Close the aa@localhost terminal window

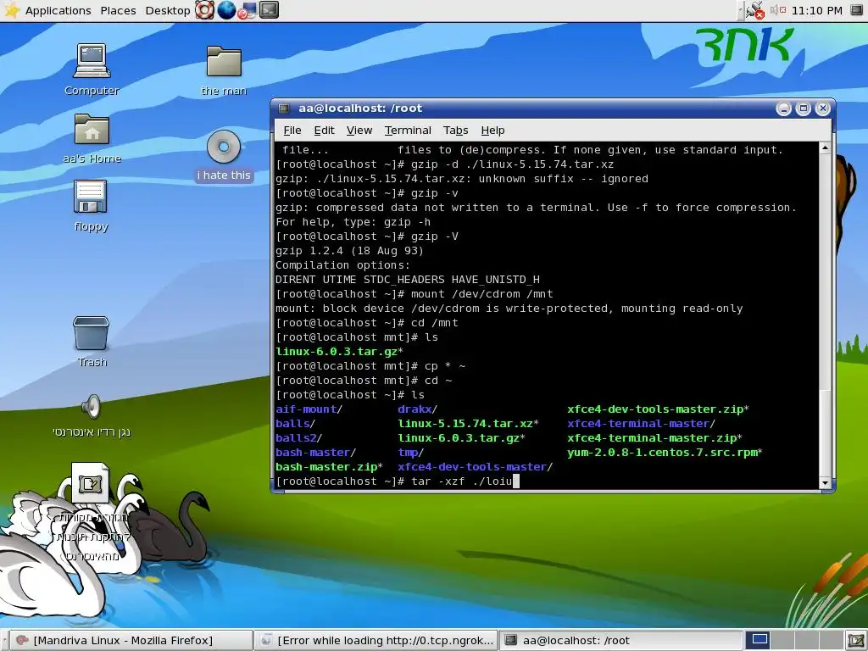[x=822, y=108]
